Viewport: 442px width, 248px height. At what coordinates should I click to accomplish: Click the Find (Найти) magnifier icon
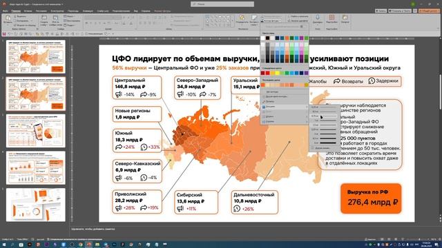click(289, 17)
